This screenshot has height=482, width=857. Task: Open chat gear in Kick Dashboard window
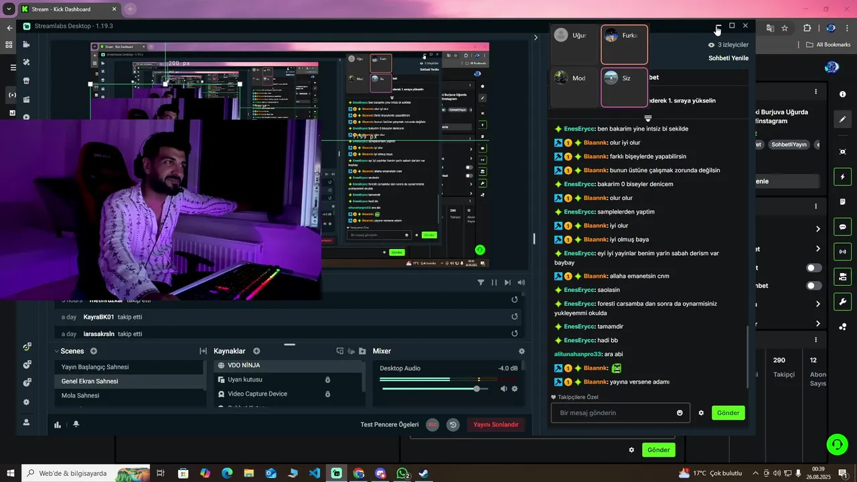(631, 450)
